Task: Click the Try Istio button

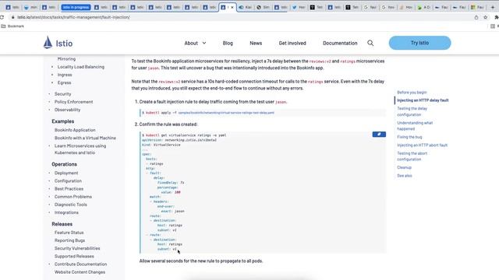Action: coord(419,43)
